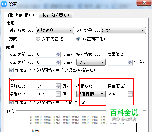Decrease the 设置值 with the down arrow

pyautogui.click(x=130, y=95)
